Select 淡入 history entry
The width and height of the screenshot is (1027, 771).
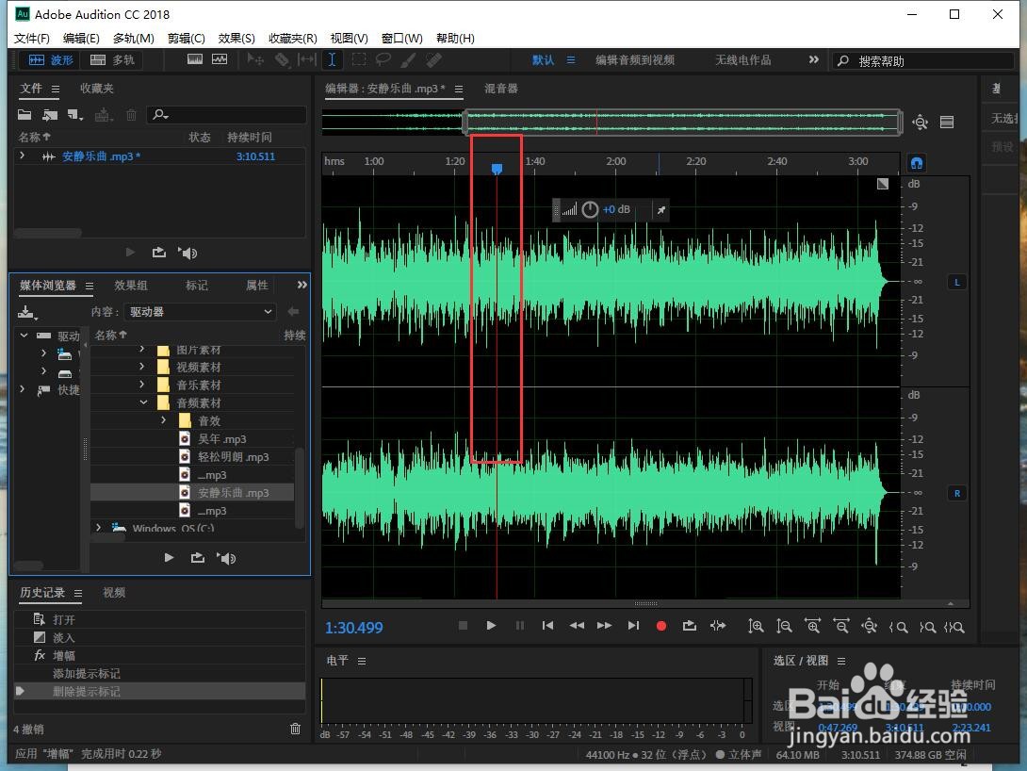(160, 637)
